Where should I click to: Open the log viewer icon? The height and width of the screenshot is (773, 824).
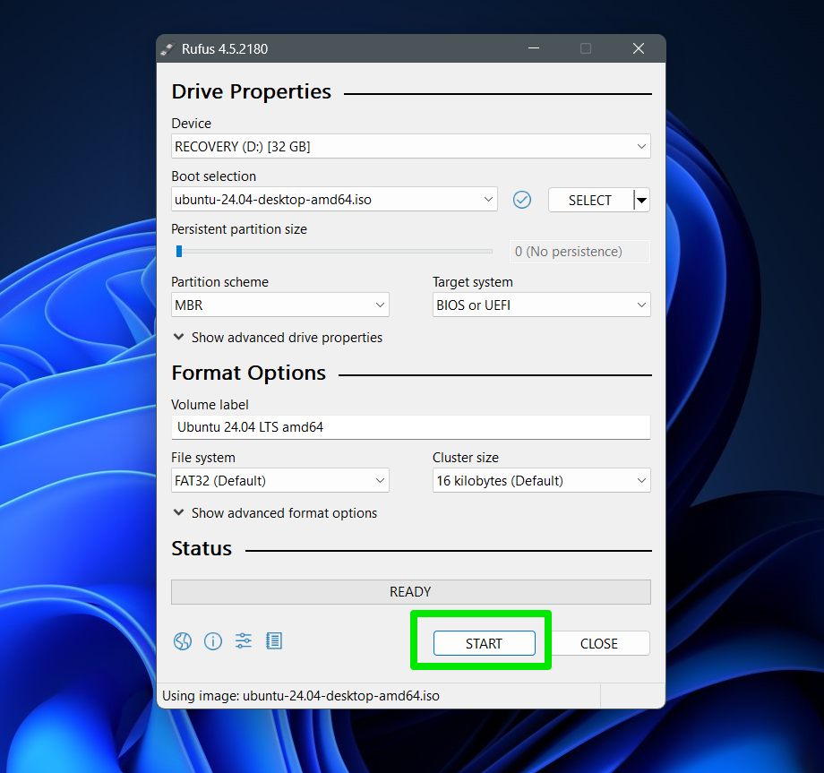[274, 640]
